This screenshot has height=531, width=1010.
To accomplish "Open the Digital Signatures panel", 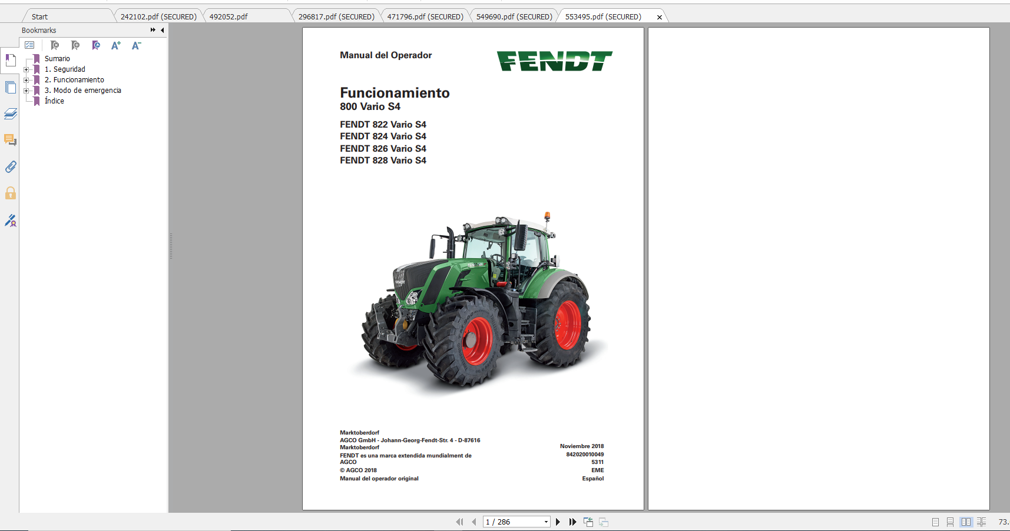I will (x=10, y=221).
